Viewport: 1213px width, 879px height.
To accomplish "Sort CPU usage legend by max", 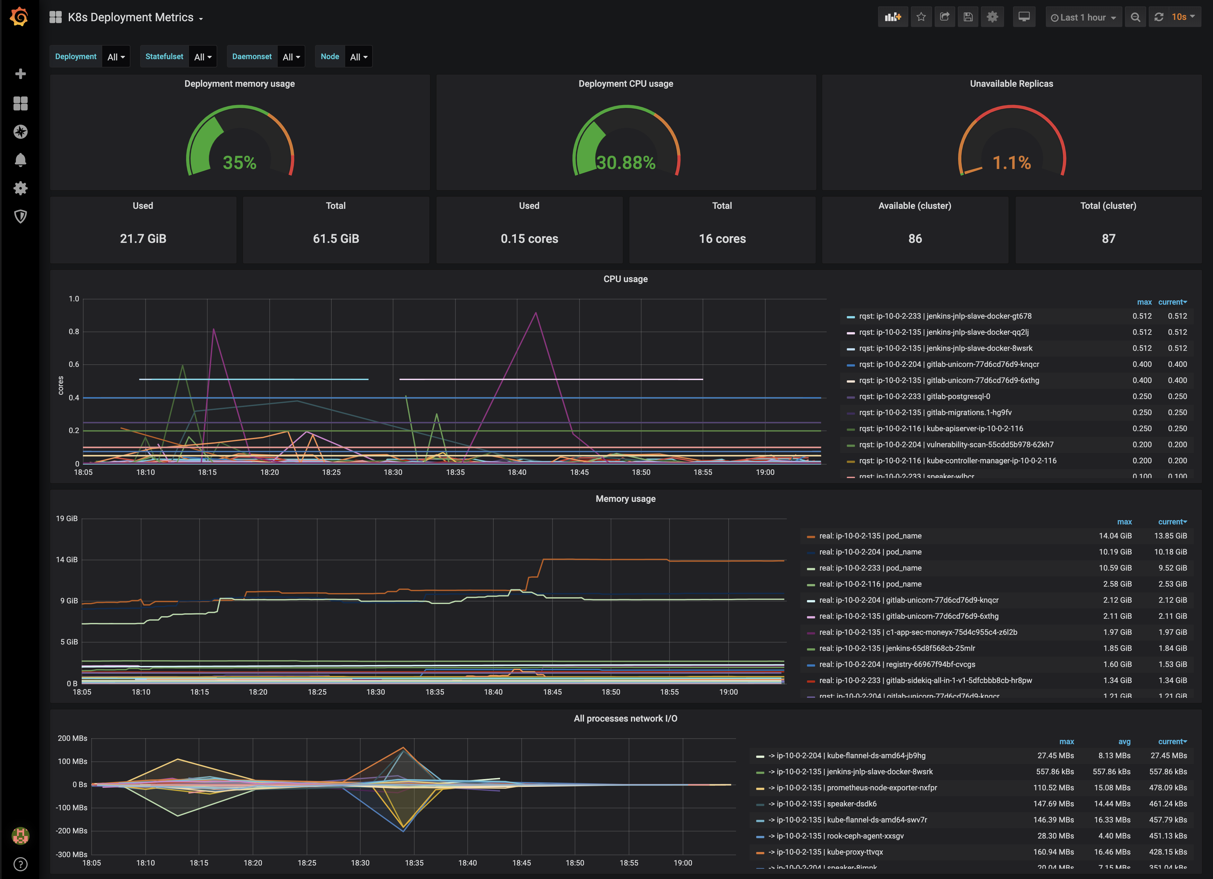I will pos(1144,302).
